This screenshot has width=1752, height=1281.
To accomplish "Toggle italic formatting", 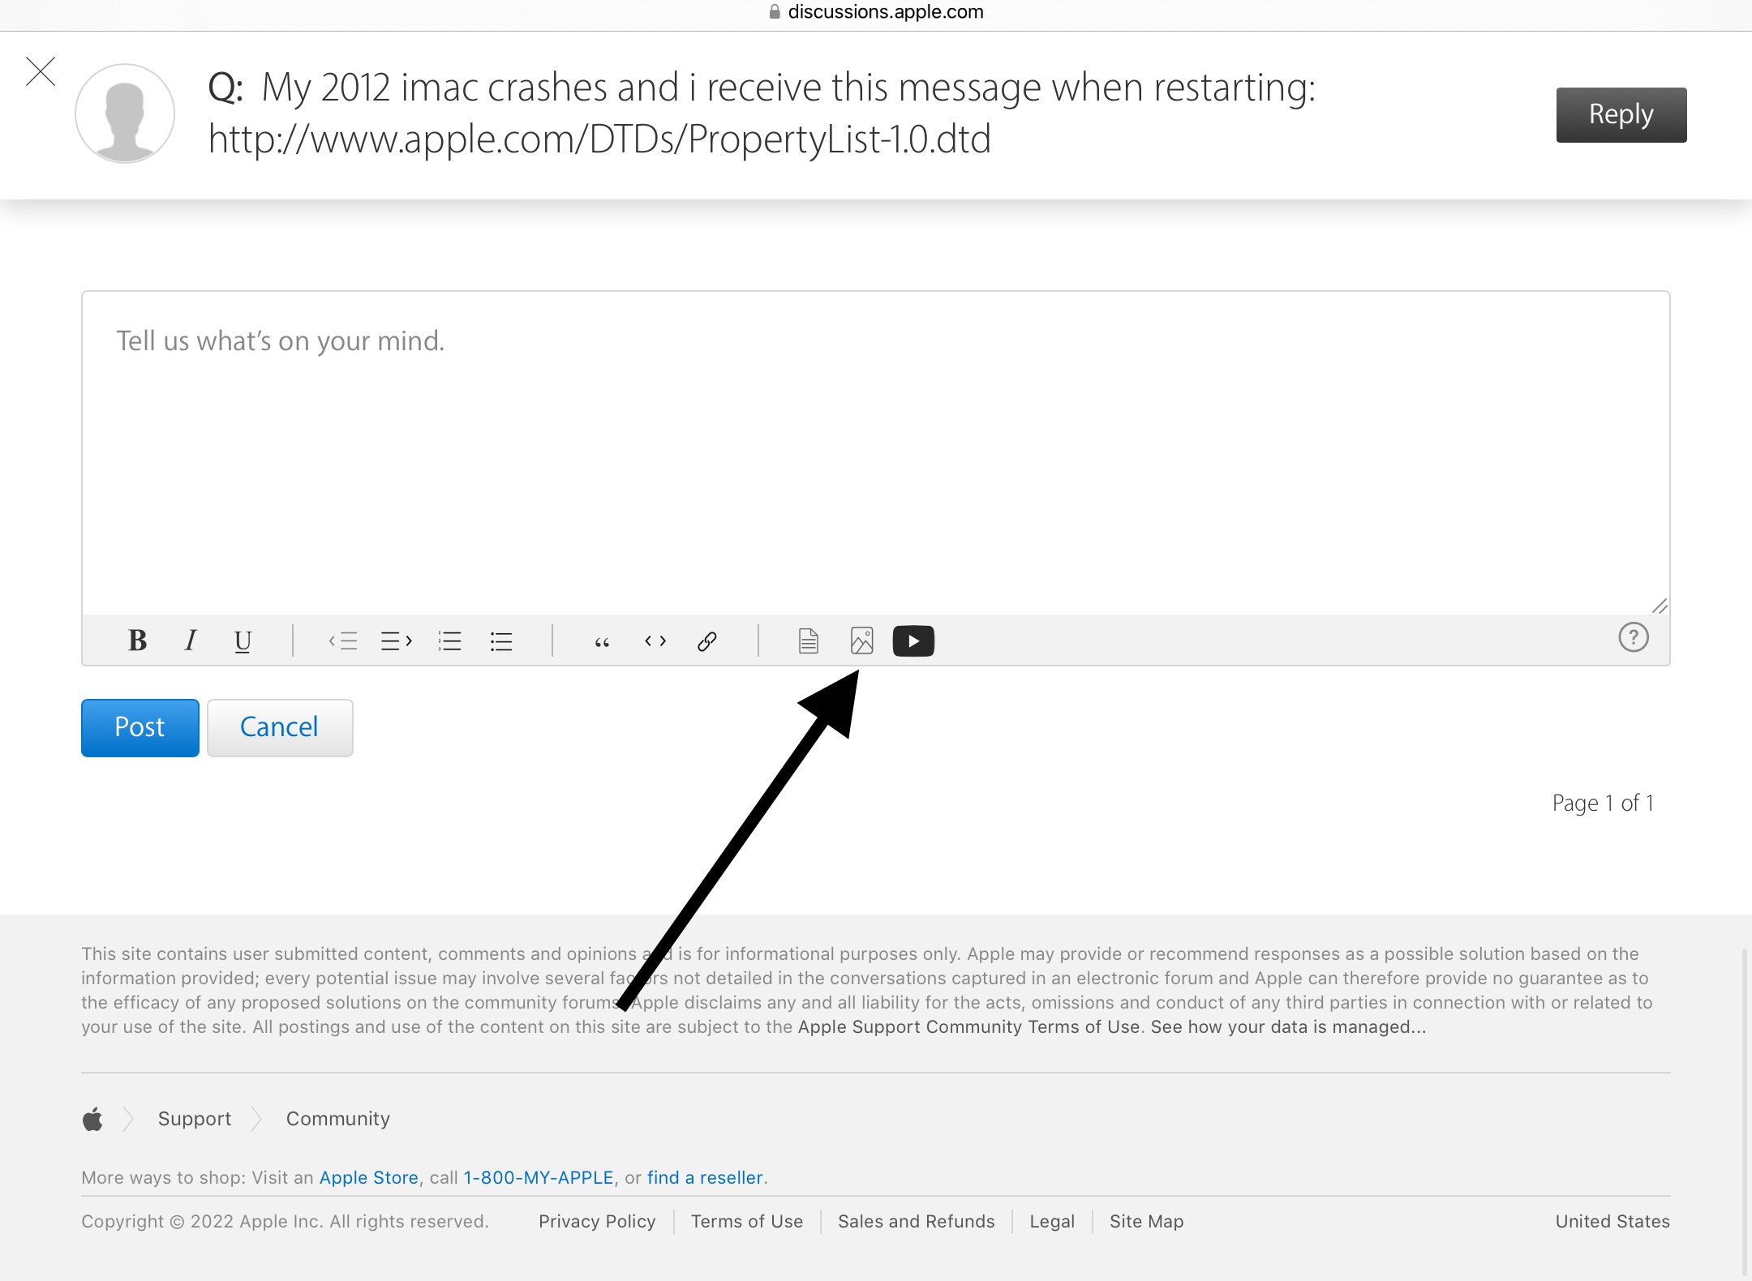I will [x=190, y=640].
